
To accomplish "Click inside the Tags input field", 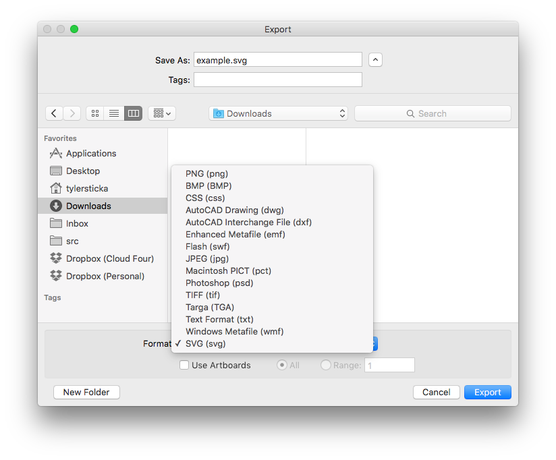I will coord(277,80).
